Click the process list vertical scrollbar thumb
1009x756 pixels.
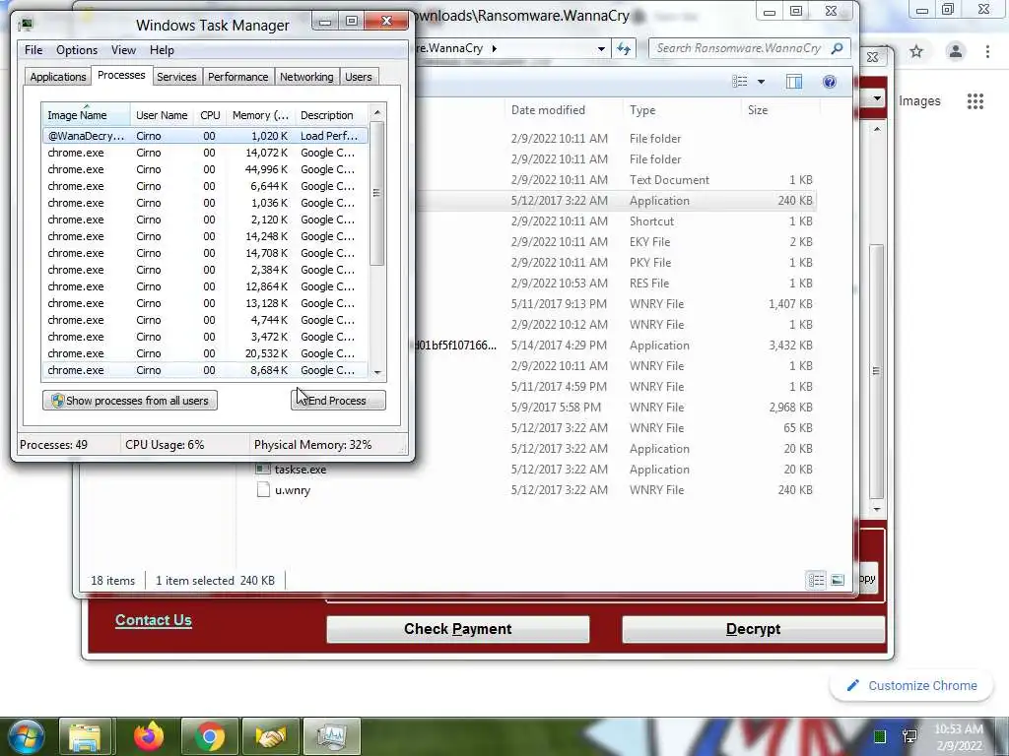(x=377, y=193)
